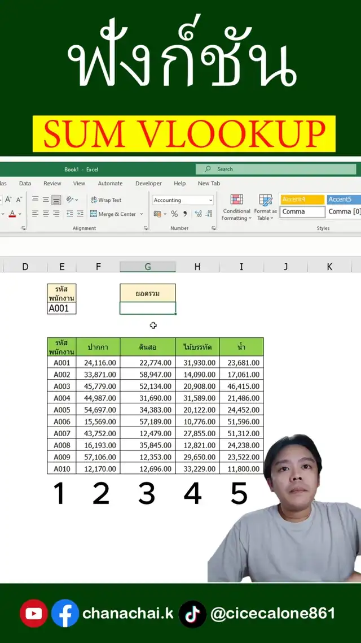361x643 pixels.
Task: Click the Decrease Indent icon
Action: point(69,214)
